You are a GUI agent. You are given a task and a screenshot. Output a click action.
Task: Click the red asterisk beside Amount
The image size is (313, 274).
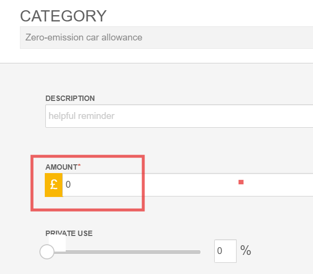[x=79, y=165]
